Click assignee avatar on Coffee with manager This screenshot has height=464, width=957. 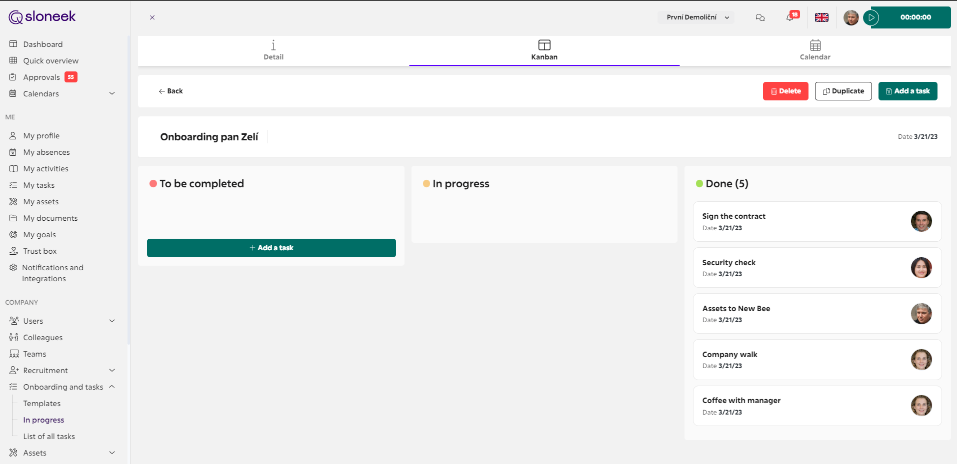tap(921, 406)
